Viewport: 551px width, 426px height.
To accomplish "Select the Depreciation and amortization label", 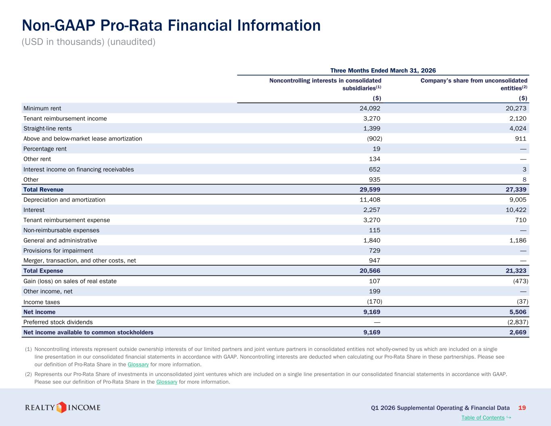I will click(64, 199).
